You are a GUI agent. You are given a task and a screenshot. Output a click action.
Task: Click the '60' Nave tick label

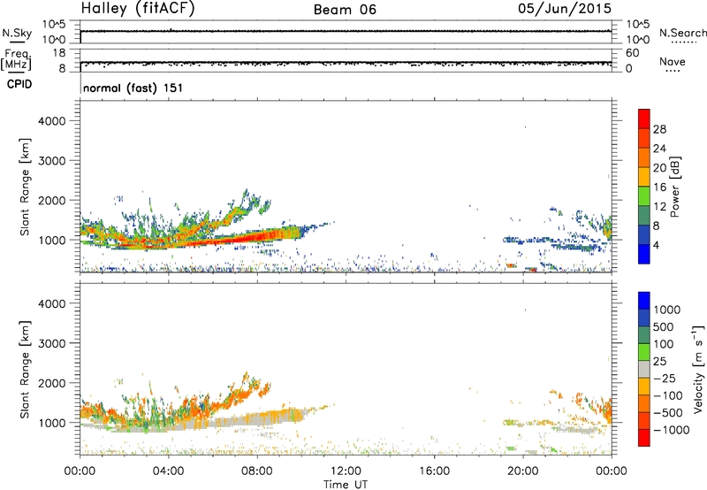coord(632,53)
